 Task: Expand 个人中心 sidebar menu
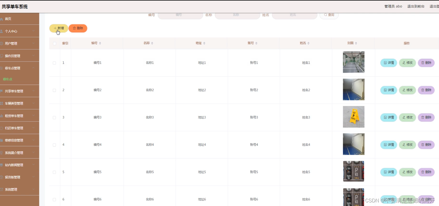19,31
